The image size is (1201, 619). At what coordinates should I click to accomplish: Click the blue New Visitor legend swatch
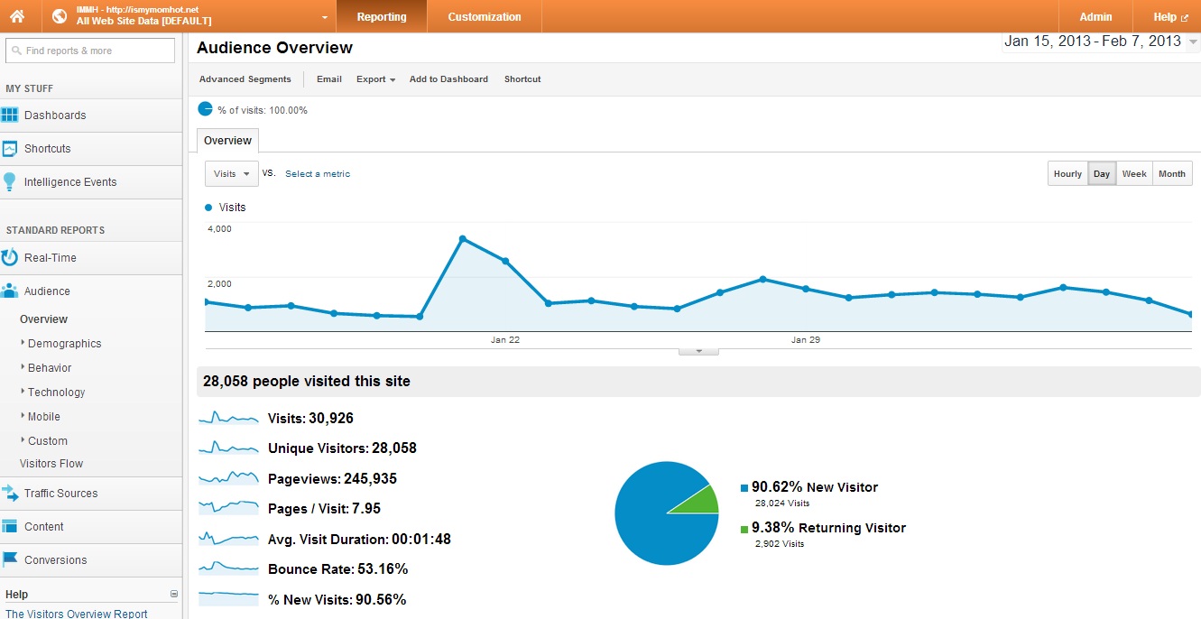[x=744, y=488]
